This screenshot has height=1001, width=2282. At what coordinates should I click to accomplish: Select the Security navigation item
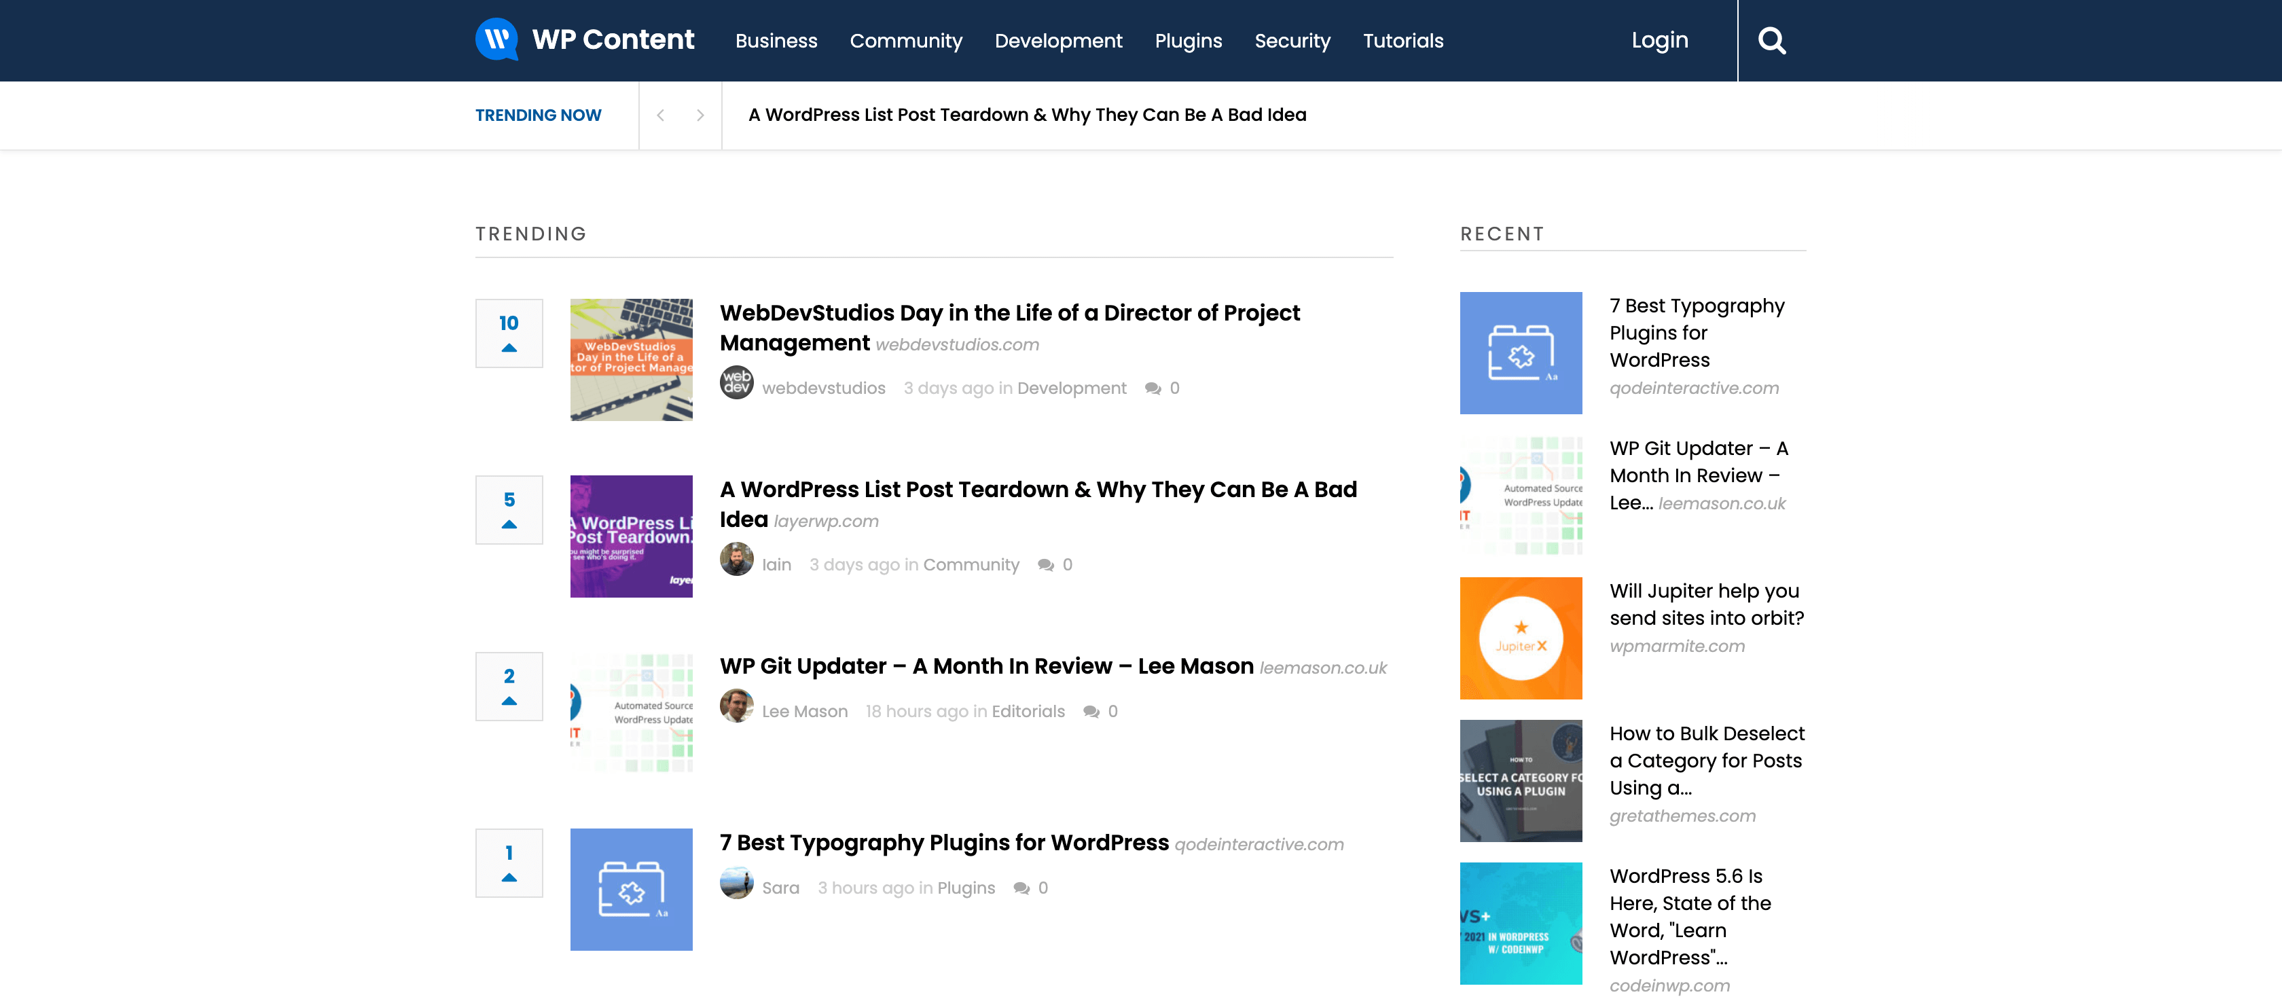[x=1292, y=41]
